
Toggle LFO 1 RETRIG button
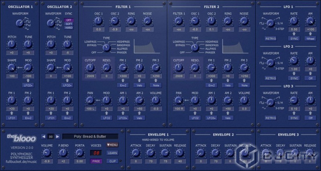click(x=270, y=38)
